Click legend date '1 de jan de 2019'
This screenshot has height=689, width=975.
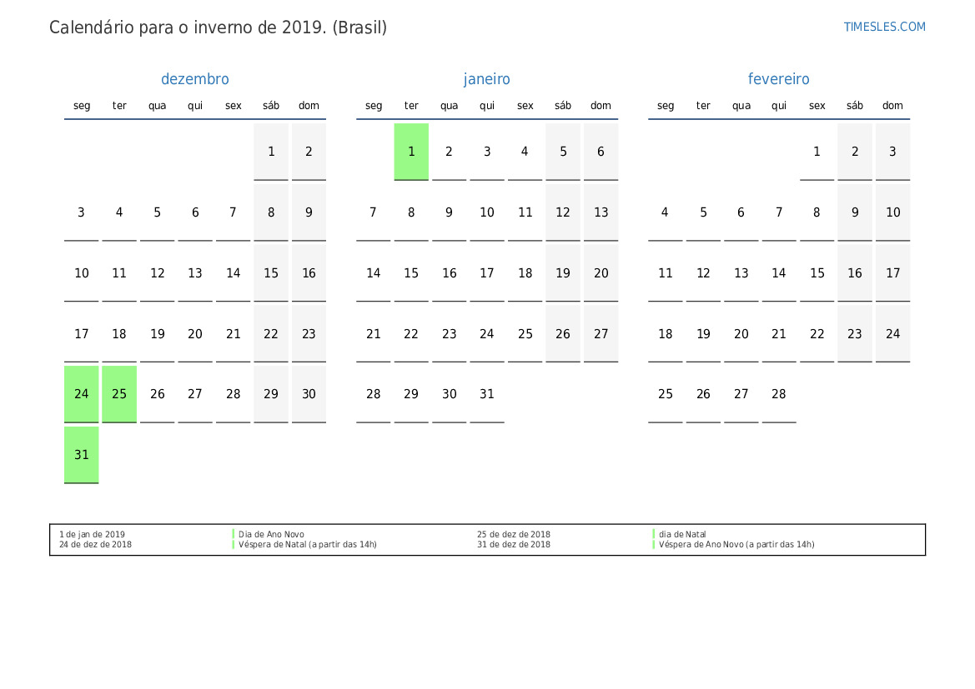click(x=92, y=534)
